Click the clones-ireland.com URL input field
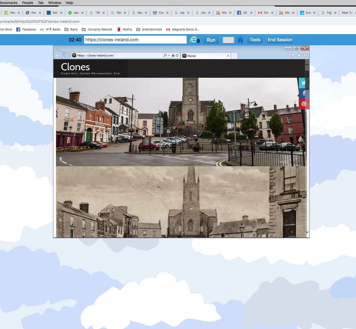 (x=135, y=40)
